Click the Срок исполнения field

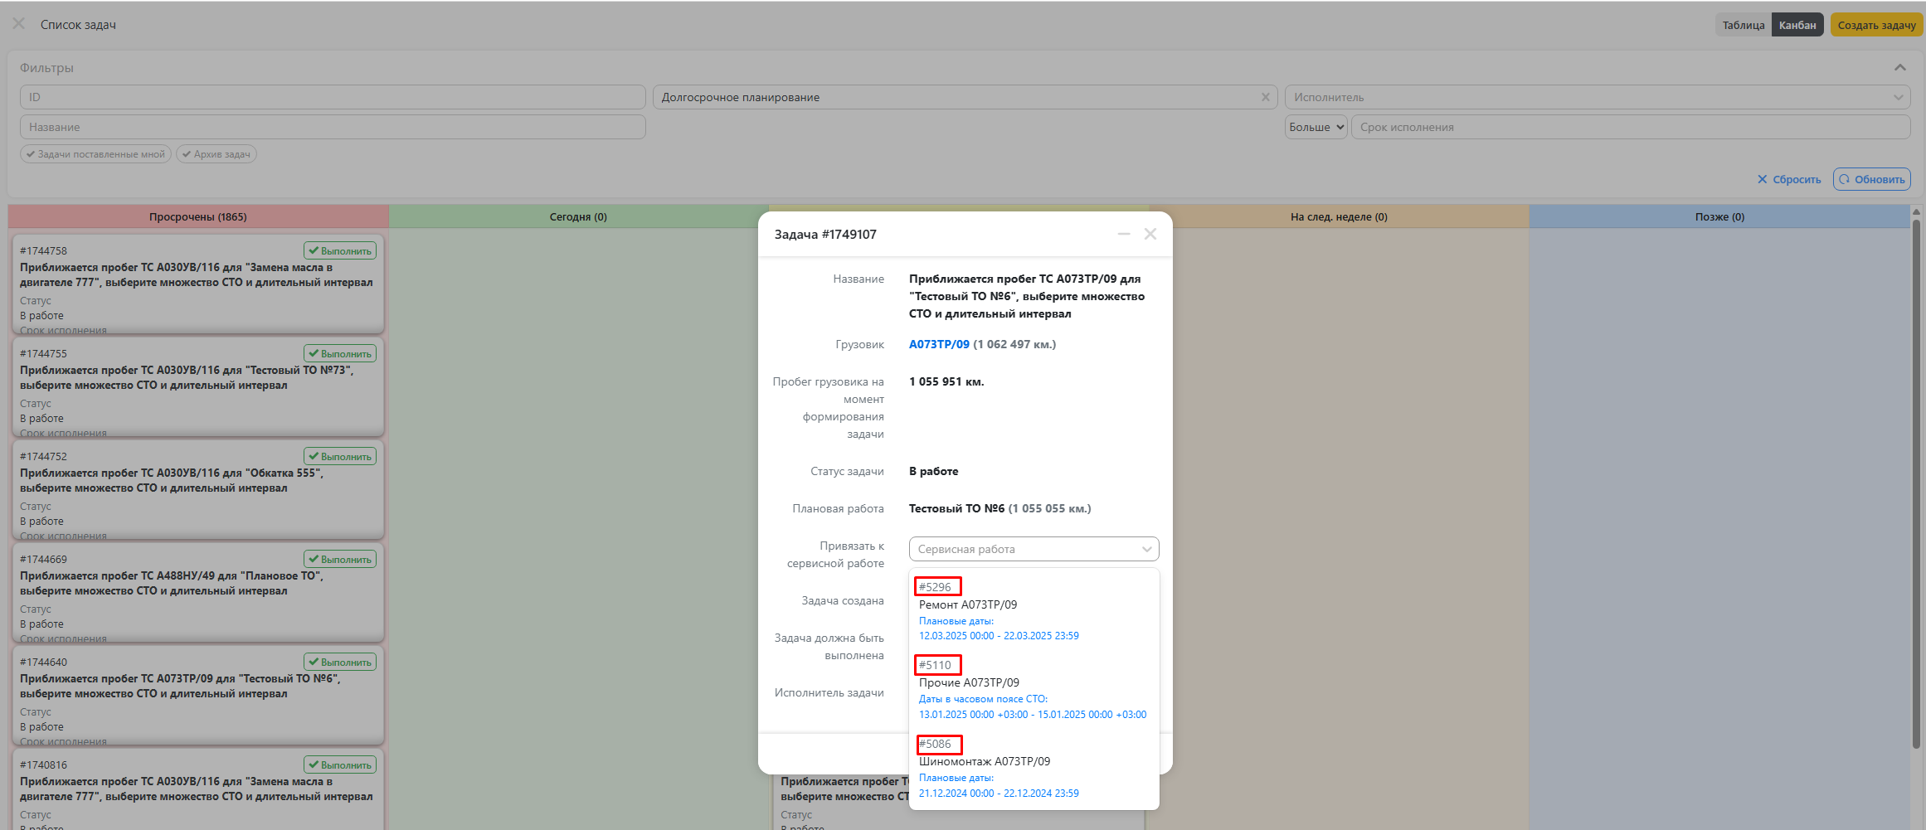[x=1631, y=127]
